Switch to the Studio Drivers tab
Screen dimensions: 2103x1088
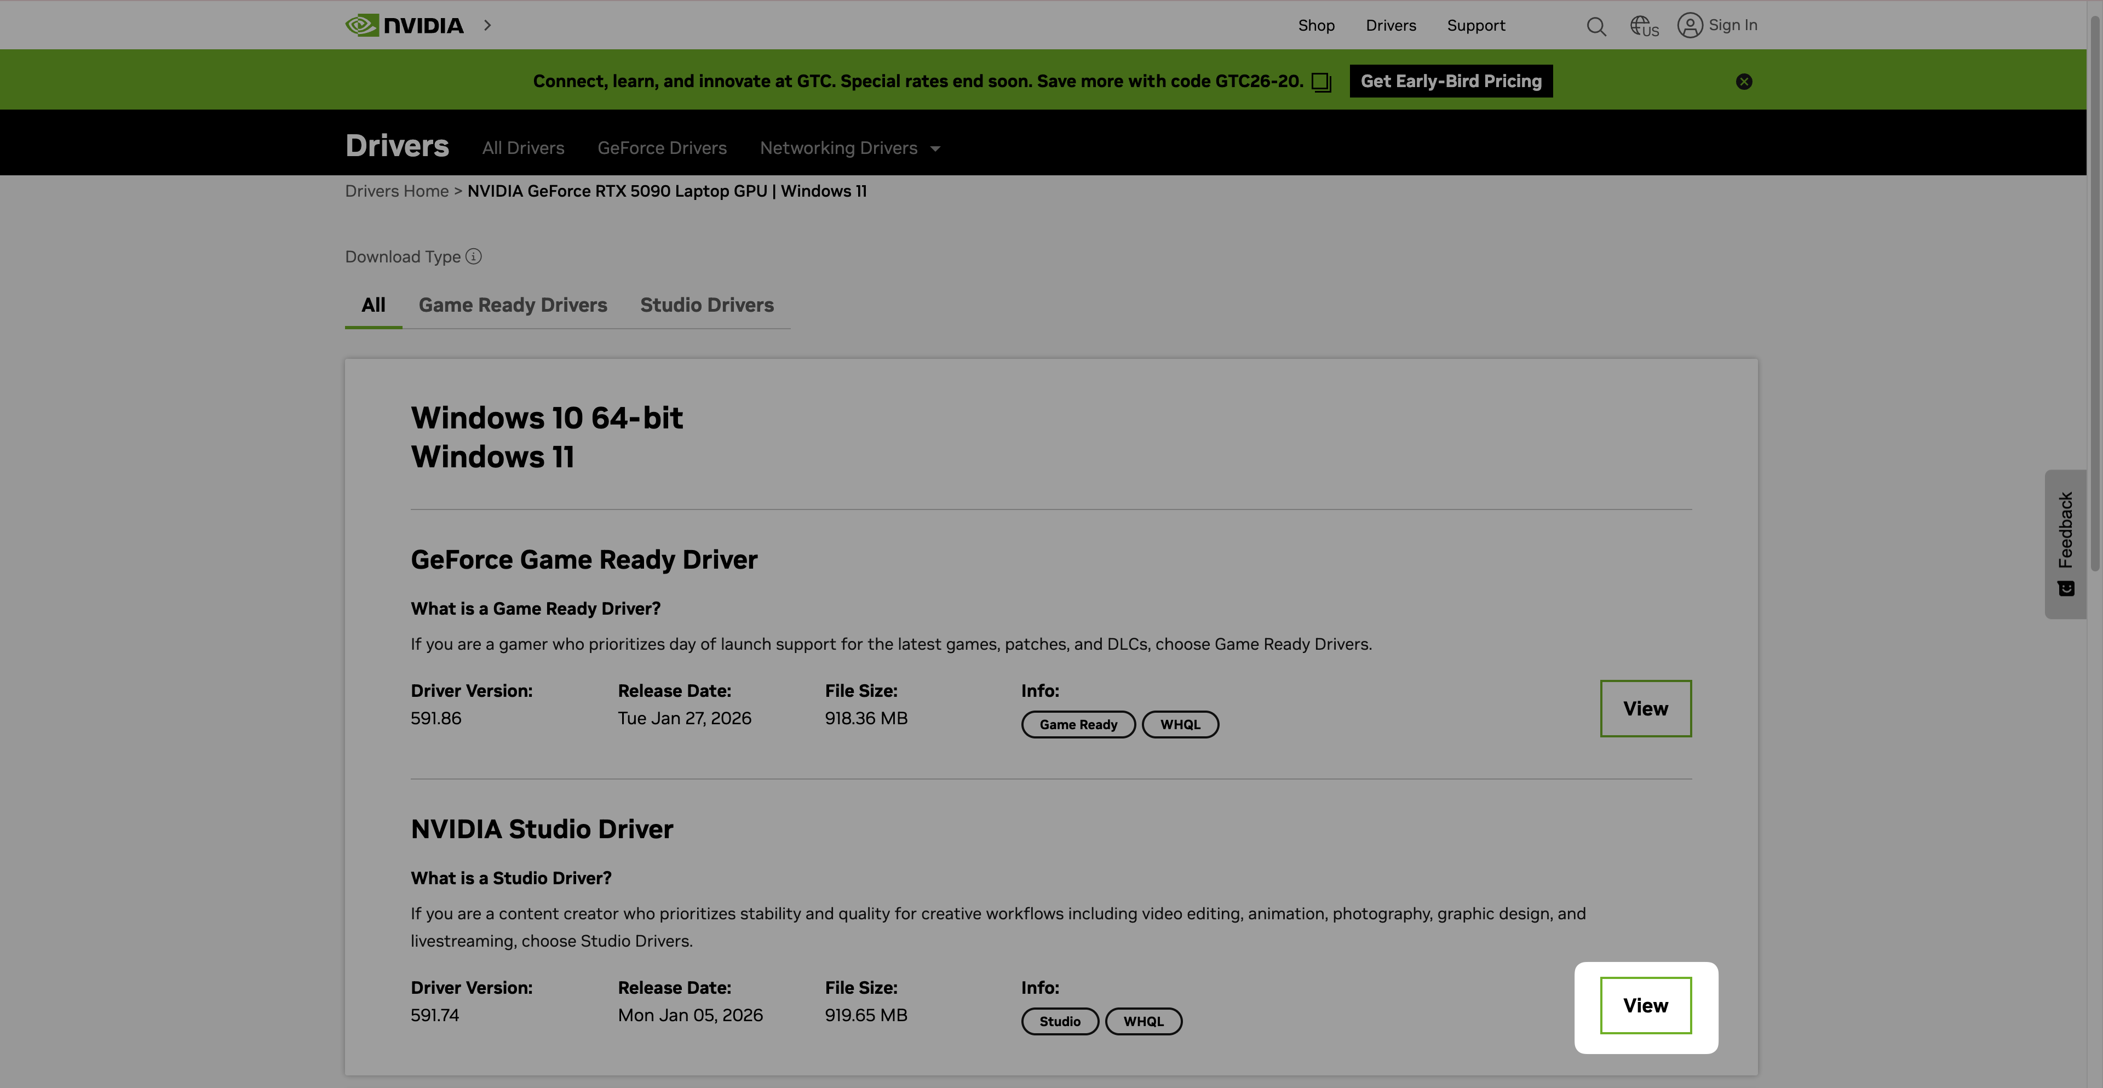pyautogui.click(x=707, y=305)
